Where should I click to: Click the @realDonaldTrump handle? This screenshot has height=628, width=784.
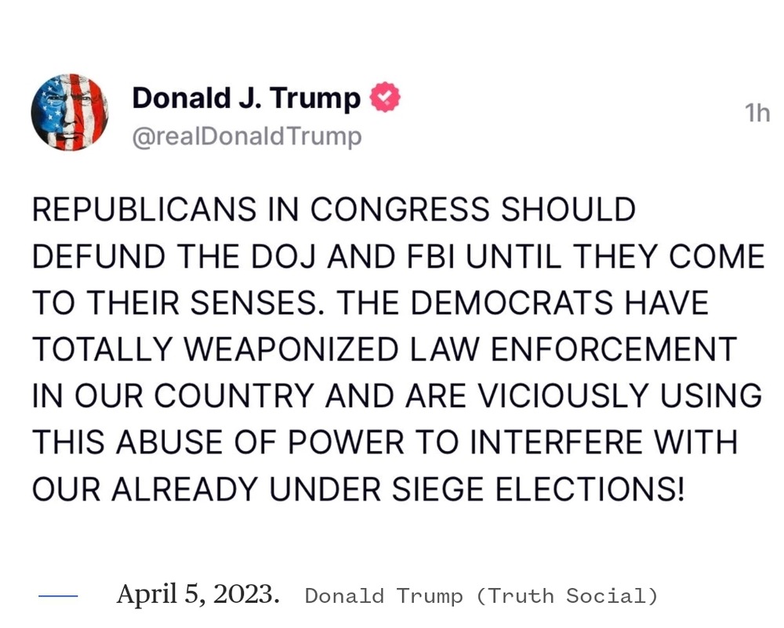[x=246, y=137]
